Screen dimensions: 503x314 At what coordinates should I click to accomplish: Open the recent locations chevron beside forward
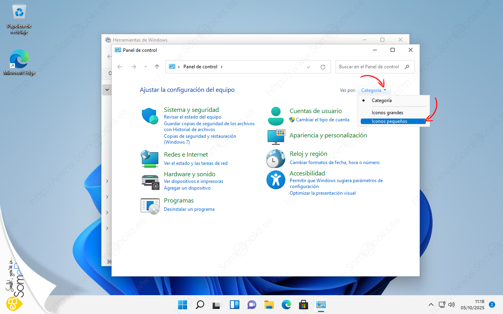click(145, 67)
